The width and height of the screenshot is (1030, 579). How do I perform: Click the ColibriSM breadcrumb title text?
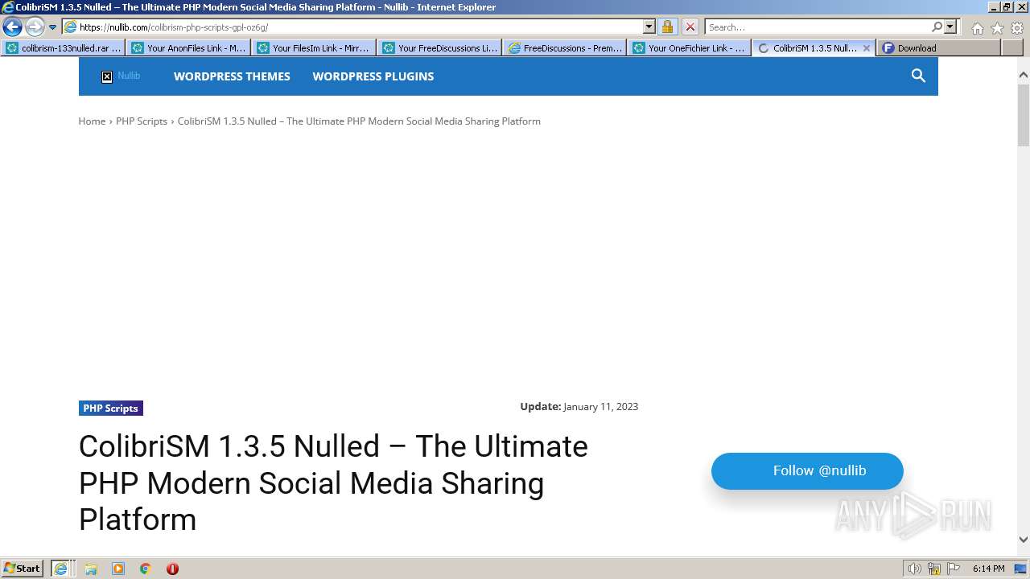click(359, 121)
